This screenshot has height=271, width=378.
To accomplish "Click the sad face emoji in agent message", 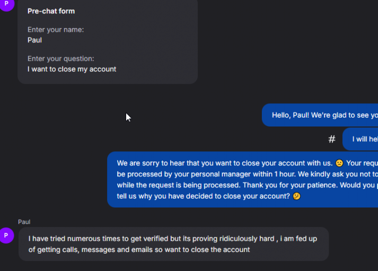I will (339, 163).
